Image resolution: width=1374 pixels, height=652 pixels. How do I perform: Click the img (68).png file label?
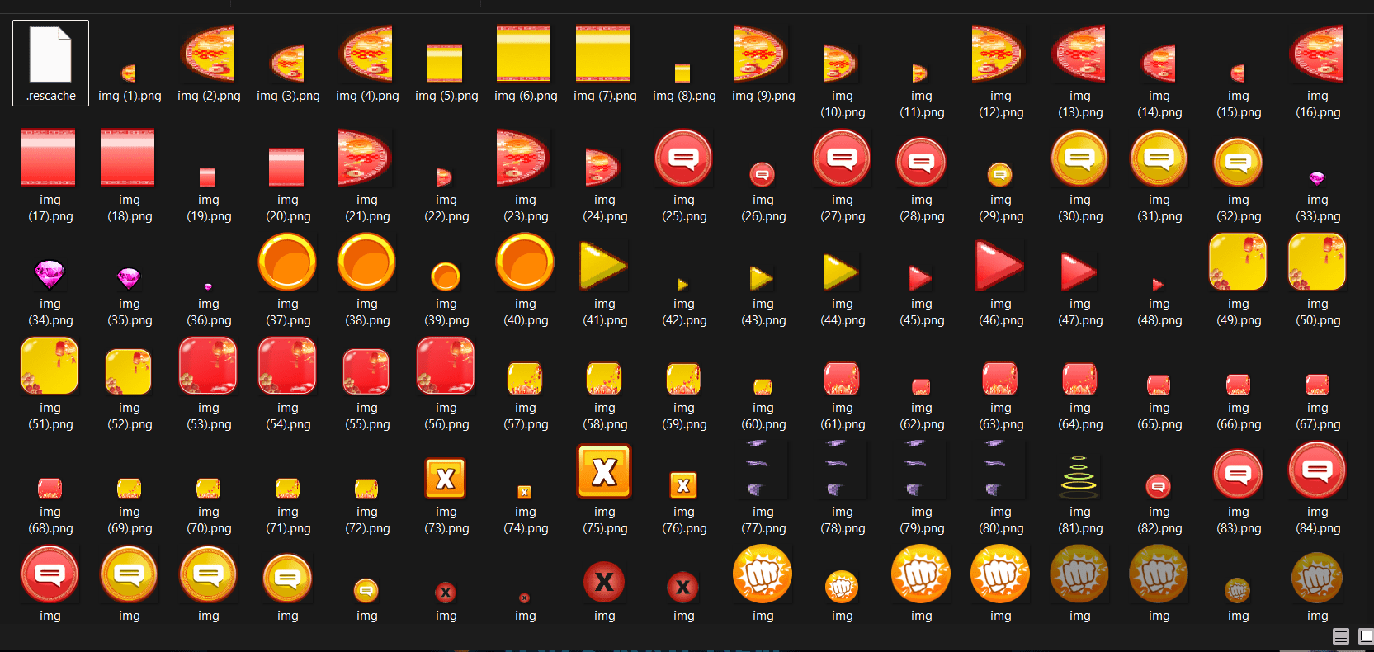(50, 520)
